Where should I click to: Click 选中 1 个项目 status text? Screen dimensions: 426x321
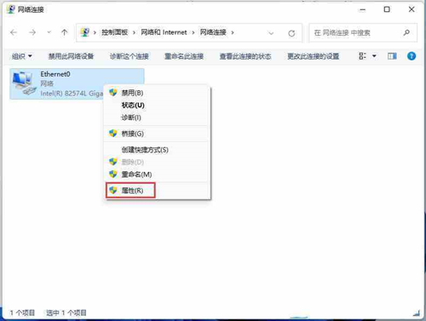66,312
